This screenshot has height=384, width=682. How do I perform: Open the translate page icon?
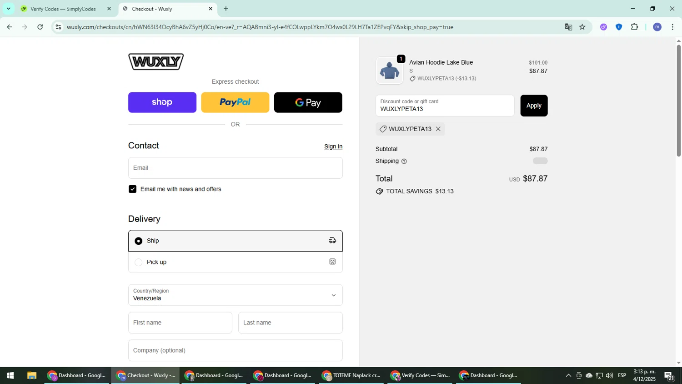[568, 27]
